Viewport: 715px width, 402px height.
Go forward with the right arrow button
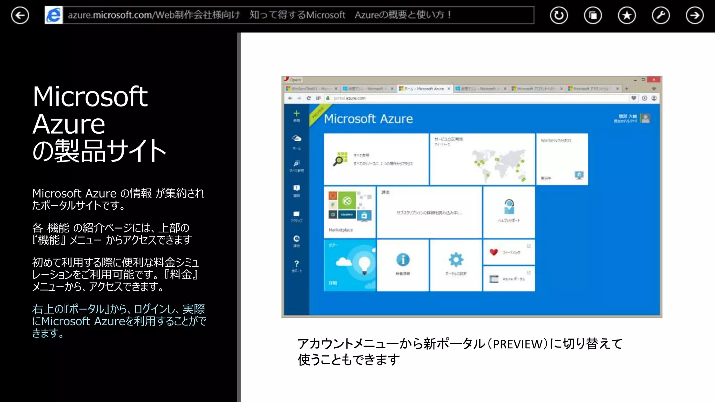tap(695, 15)
